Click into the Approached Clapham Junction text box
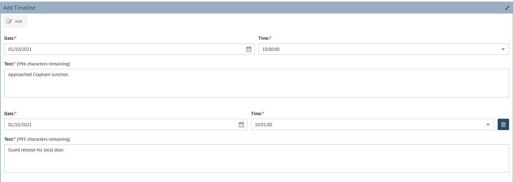The image size is (513, 182). pyautogui.click(x=257, y=83)
